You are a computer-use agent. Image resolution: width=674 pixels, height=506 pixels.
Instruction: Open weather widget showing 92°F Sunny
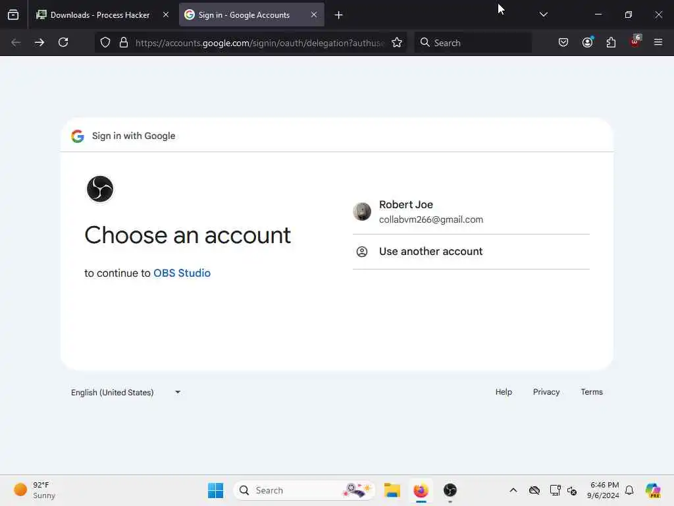tap(36, 490)
